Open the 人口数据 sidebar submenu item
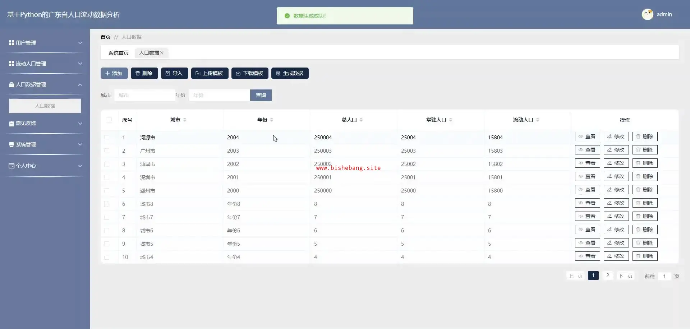Viewport: 690px width, 329px height. pos(45,106)
